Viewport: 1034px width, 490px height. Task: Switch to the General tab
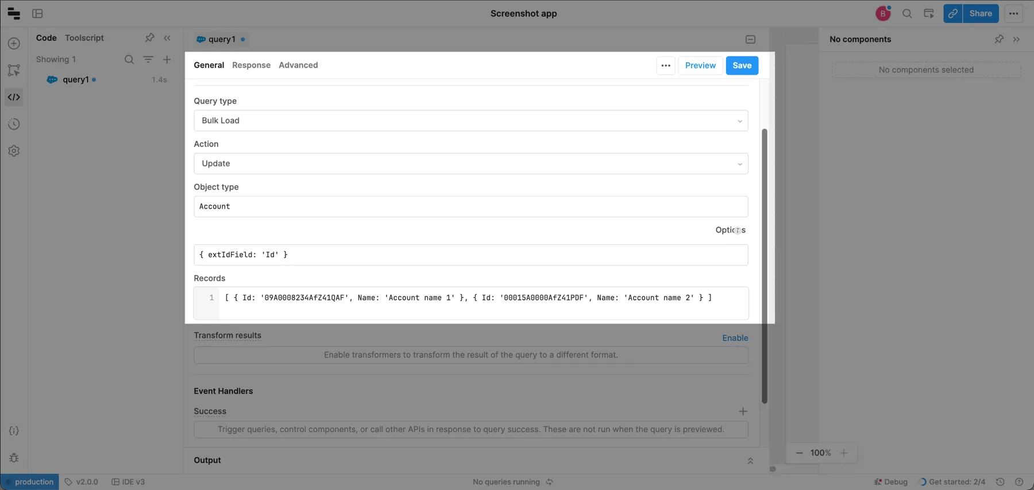[x=209, y=65]
